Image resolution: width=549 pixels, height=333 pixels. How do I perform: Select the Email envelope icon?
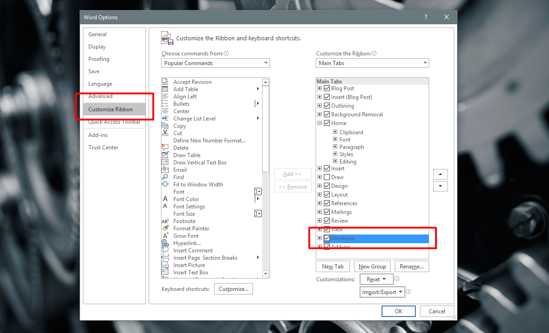[165, 170]
